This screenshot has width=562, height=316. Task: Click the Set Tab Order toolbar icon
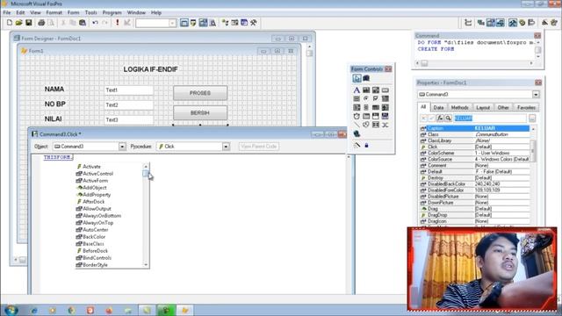(x=468, y=23)
